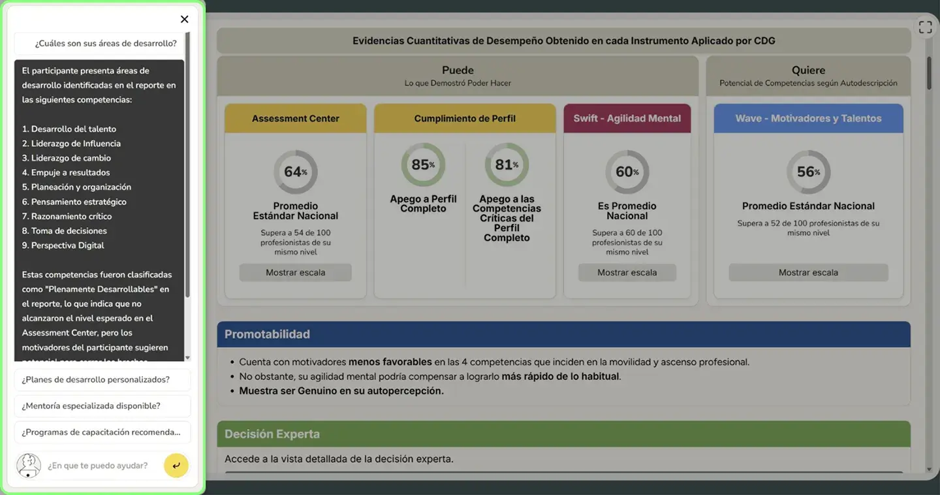
Task: Click the "Puede" column heading
Action: pos(458,70)
